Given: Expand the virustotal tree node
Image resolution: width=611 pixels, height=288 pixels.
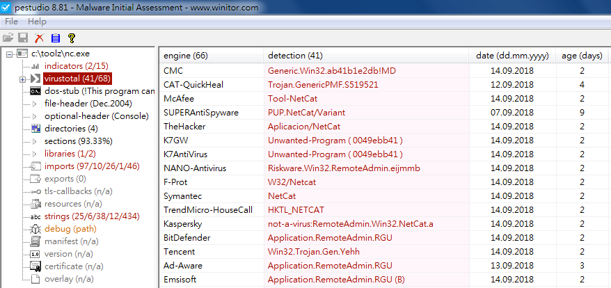Looking at the screenshot, I should [x=22, y=79].
